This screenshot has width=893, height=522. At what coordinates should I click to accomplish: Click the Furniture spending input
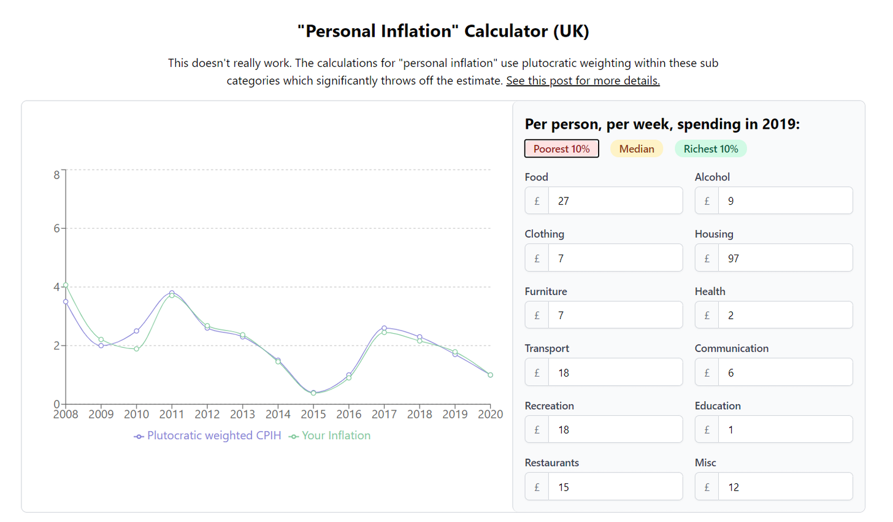click(615, 315)
